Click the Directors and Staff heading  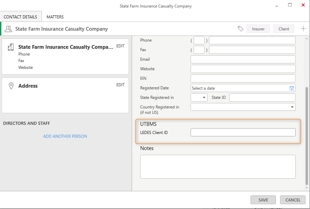pos(27,123)
